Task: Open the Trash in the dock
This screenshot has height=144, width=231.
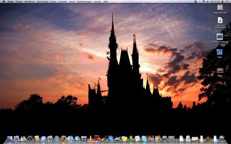Action: coord(222,139)
